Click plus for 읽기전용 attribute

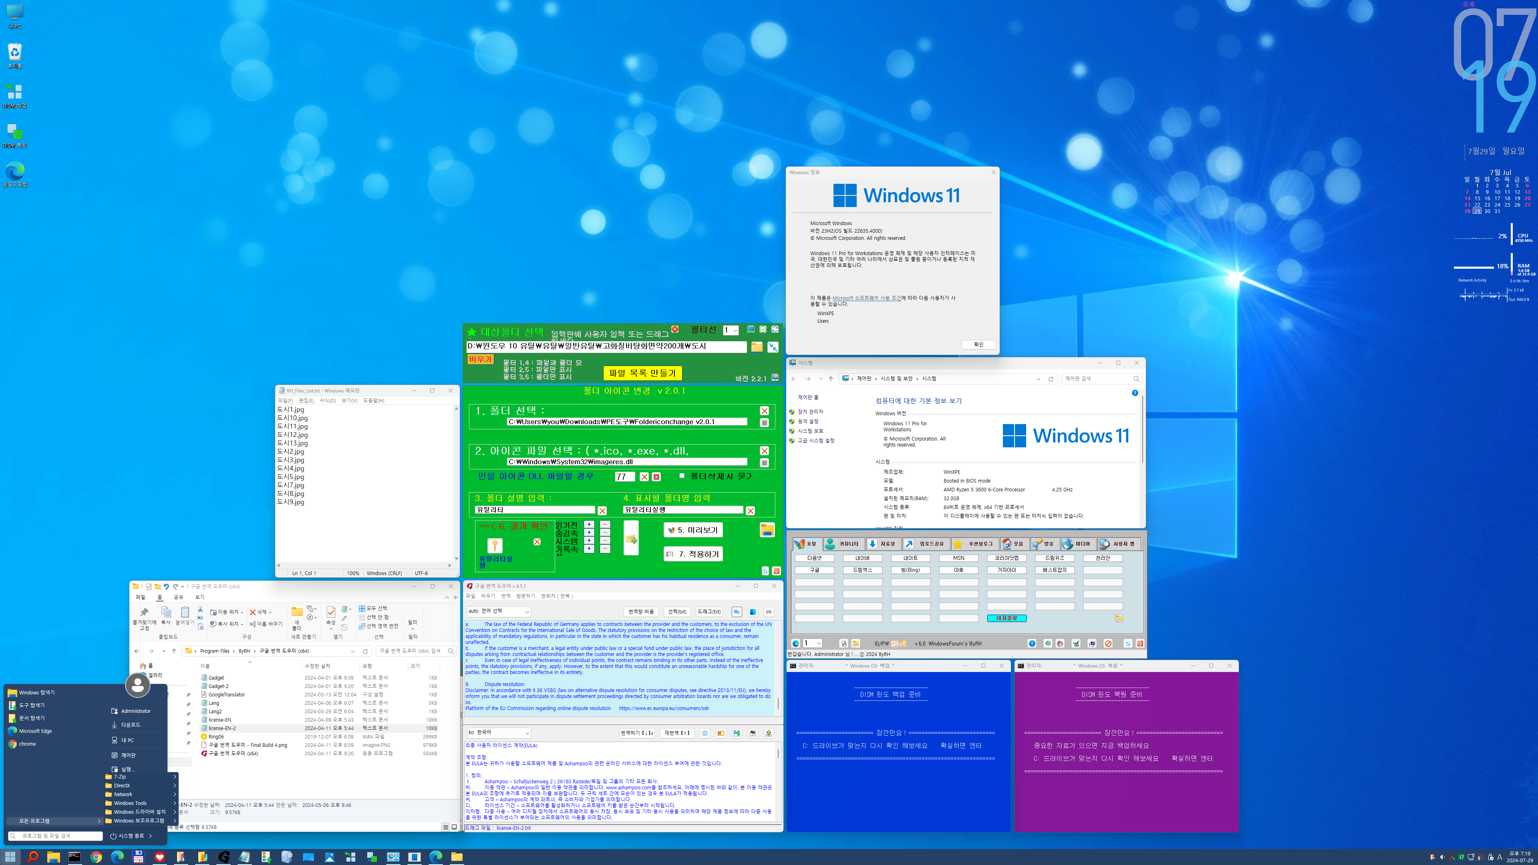(x=589, y=524)
